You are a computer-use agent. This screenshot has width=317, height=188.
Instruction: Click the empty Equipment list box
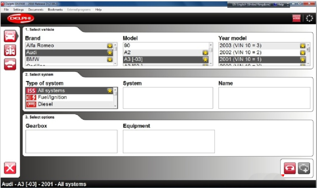169,141
